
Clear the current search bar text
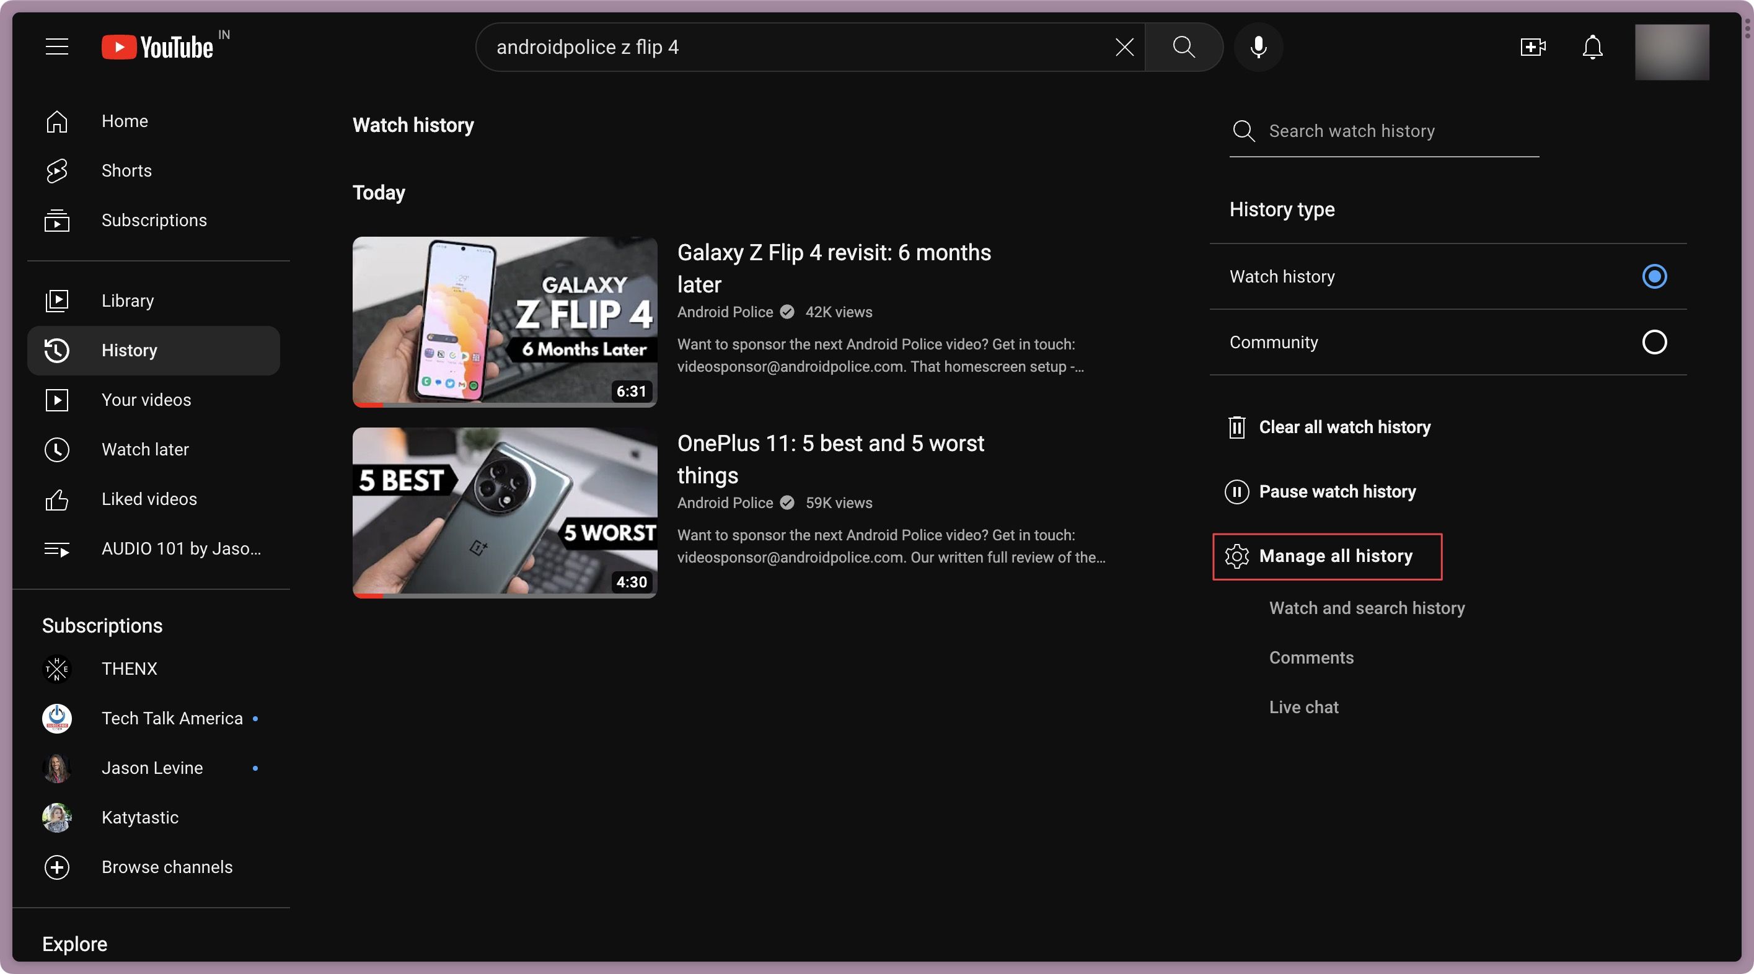point(1124,47)
